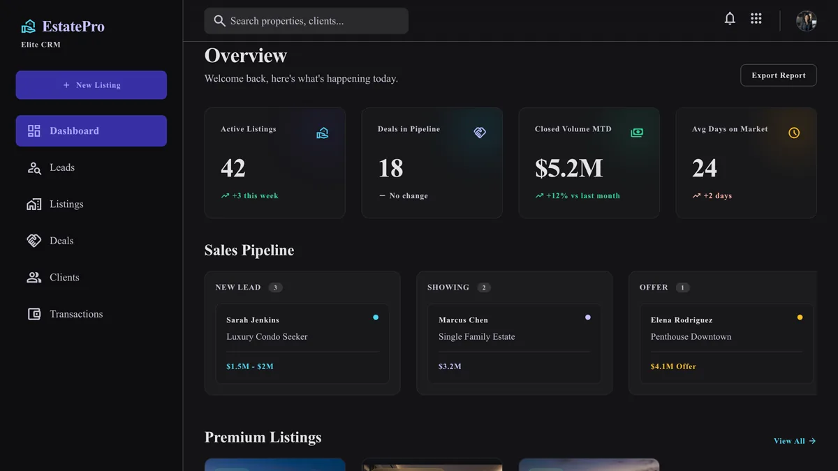This screenshot has width=838, height=471.
Task: Click the Listings building icon
Action: pyautogui.click(x=34, y=204)
